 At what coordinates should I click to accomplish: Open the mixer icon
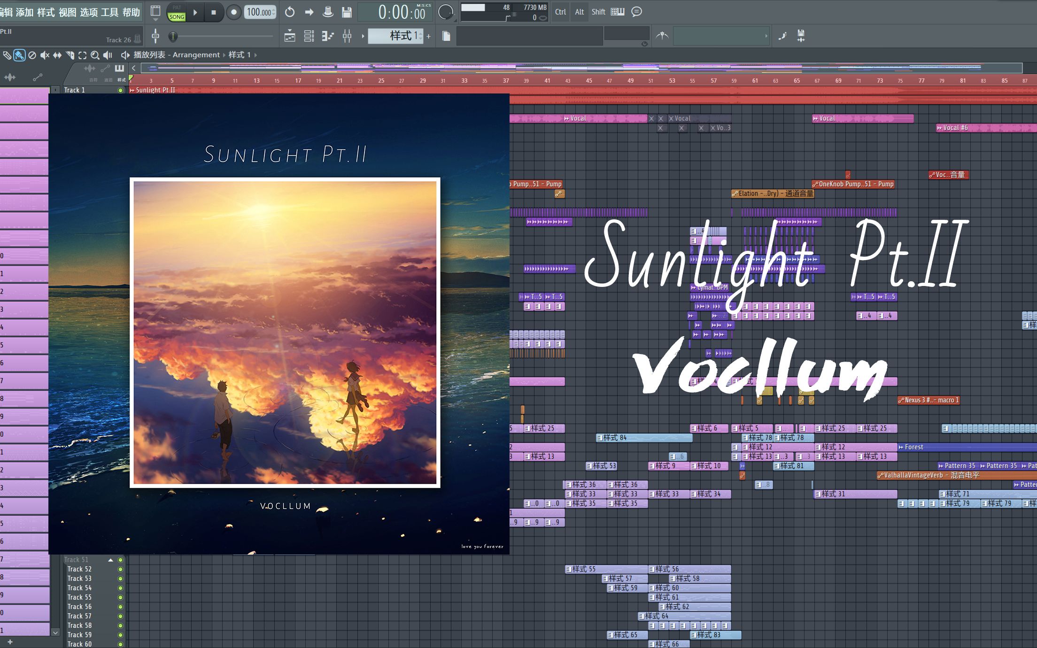(x=347, y=36)
